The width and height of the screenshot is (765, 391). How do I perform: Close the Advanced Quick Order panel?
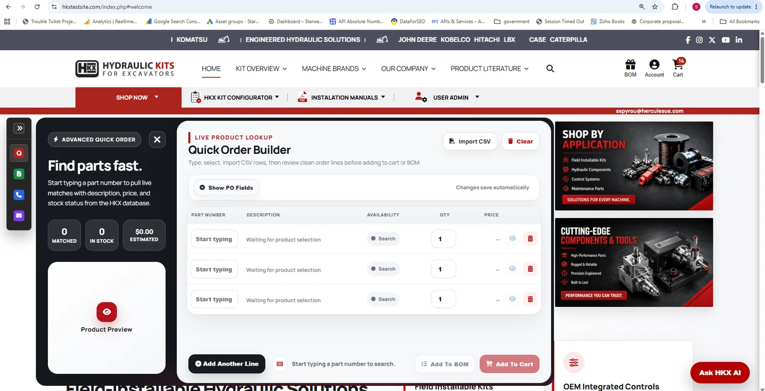[x=157, y=140]
